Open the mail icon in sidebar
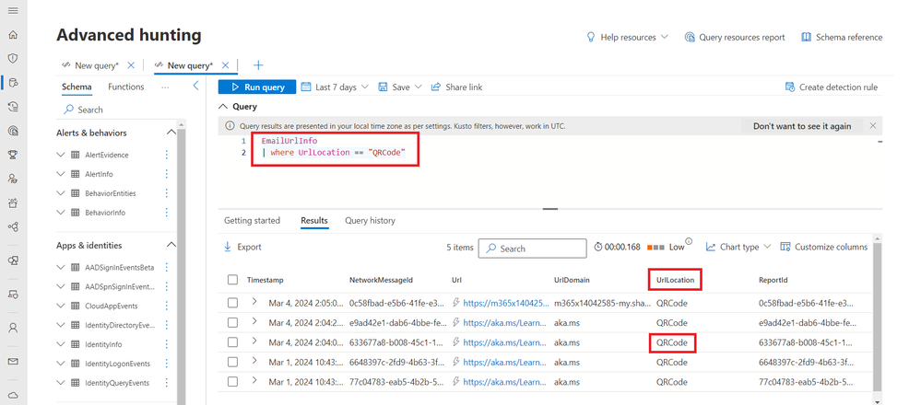921x405 pixels. tap(13, 362)
